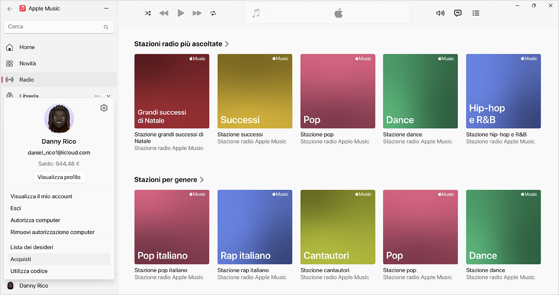Screen dimensions: 559x295
Task: Expand Stazioni per genere chevron
Action: 202,180
